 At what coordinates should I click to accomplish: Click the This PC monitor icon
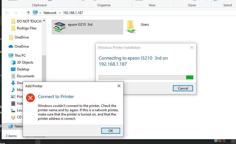point(11,56)
